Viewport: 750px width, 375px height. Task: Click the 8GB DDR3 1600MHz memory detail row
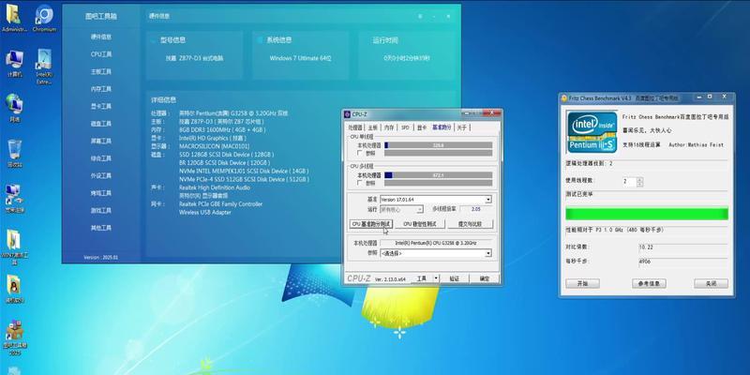[222, 129]
